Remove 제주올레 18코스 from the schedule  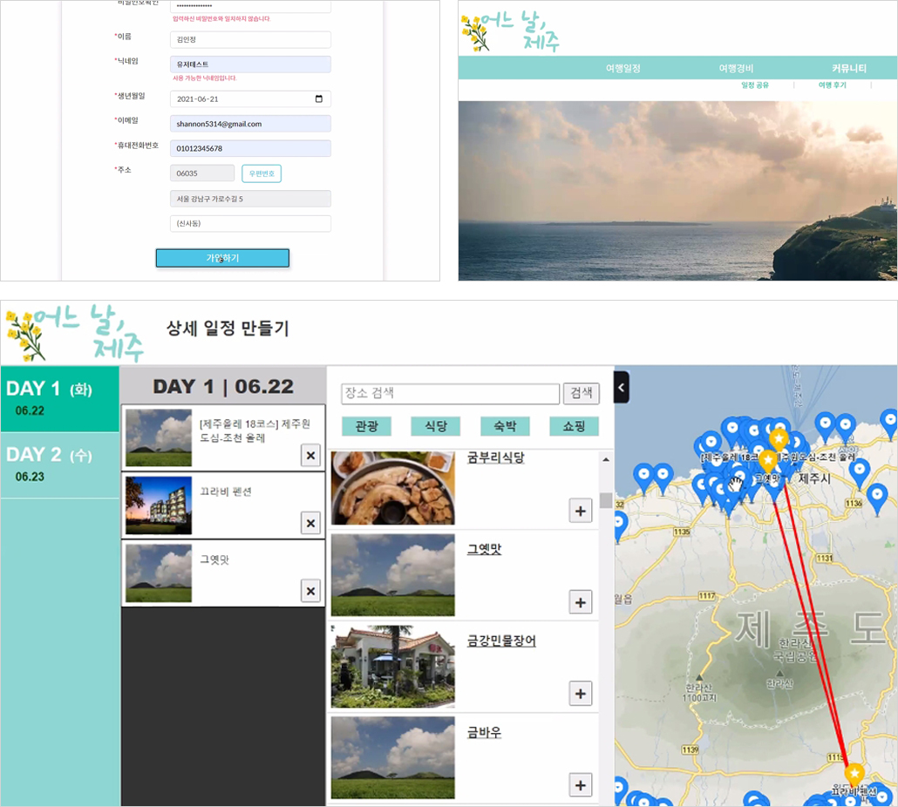(310, 456)
